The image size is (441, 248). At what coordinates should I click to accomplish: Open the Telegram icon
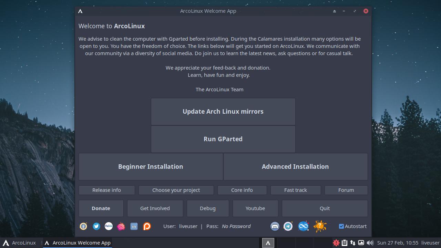coord(288,226)
